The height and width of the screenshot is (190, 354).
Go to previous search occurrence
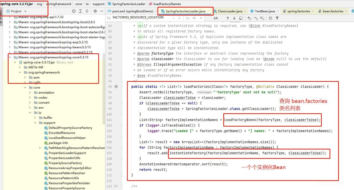pos(228,18)
